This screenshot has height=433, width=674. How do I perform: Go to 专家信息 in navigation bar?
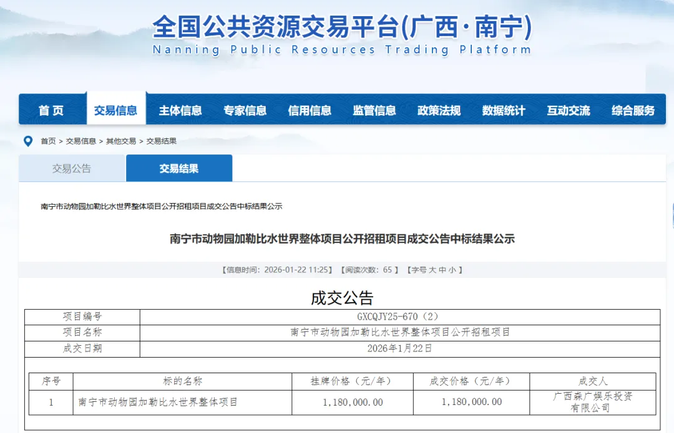click(x=245, y=110)
